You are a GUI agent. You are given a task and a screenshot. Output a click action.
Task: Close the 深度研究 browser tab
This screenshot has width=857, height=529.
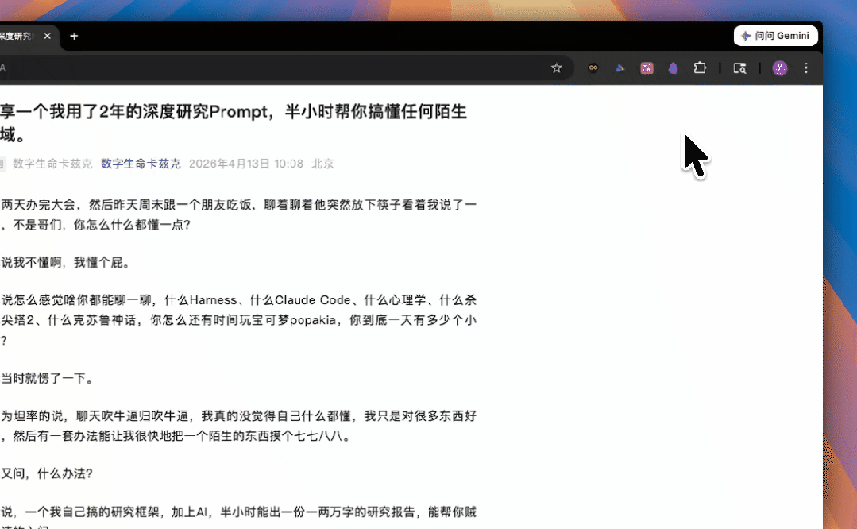click(x=48, y=36)
